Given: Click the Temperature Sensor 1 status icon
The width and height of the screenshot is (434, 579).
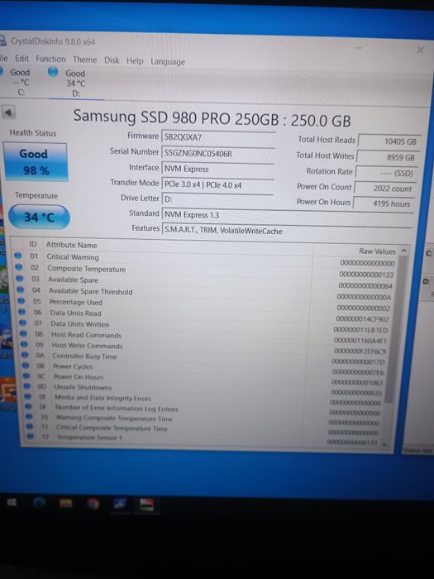Looking at the screenshot, I should coord(31,436).
